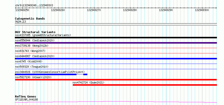Viewport: 224px width, 105px height.
Task: Open variant nsv831743 (Wong2007) label
Action: coord(30,51)
